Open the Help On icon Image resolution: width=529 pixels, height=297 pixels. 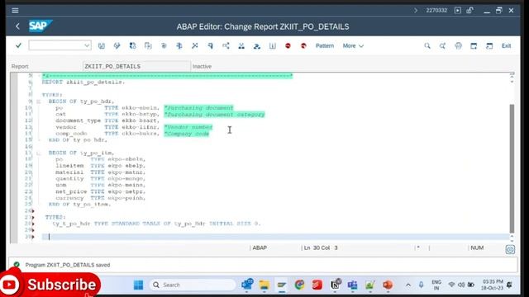click(x=272, y=46)
